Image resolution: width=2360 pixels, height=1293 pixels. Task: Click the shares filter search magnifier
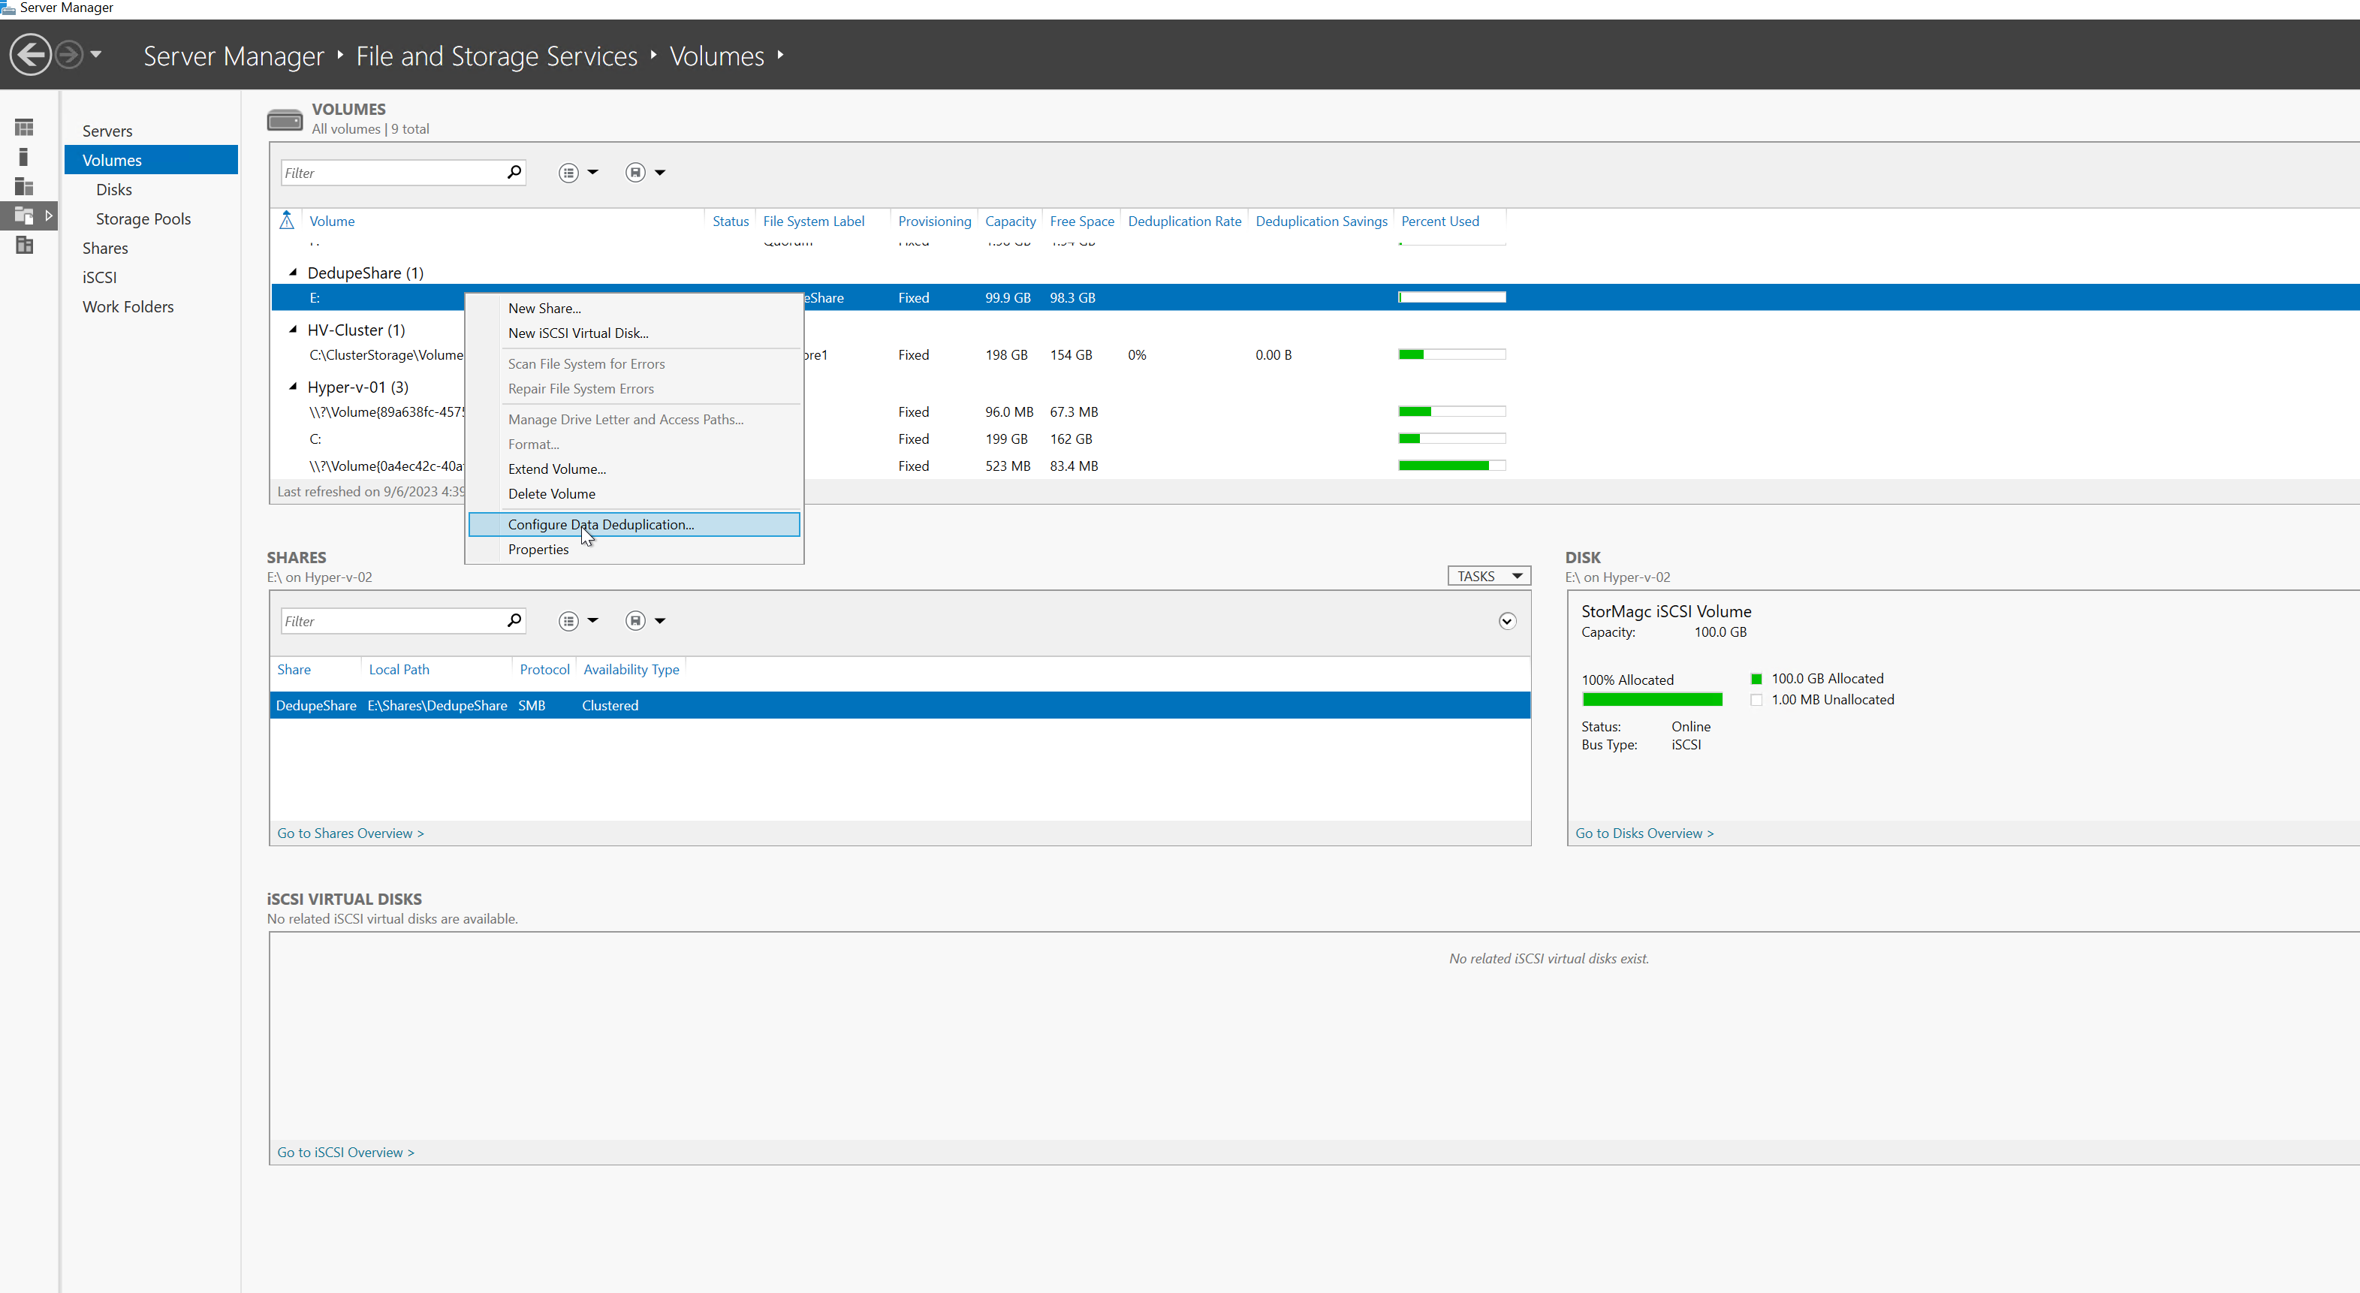[x=514, y=620]
